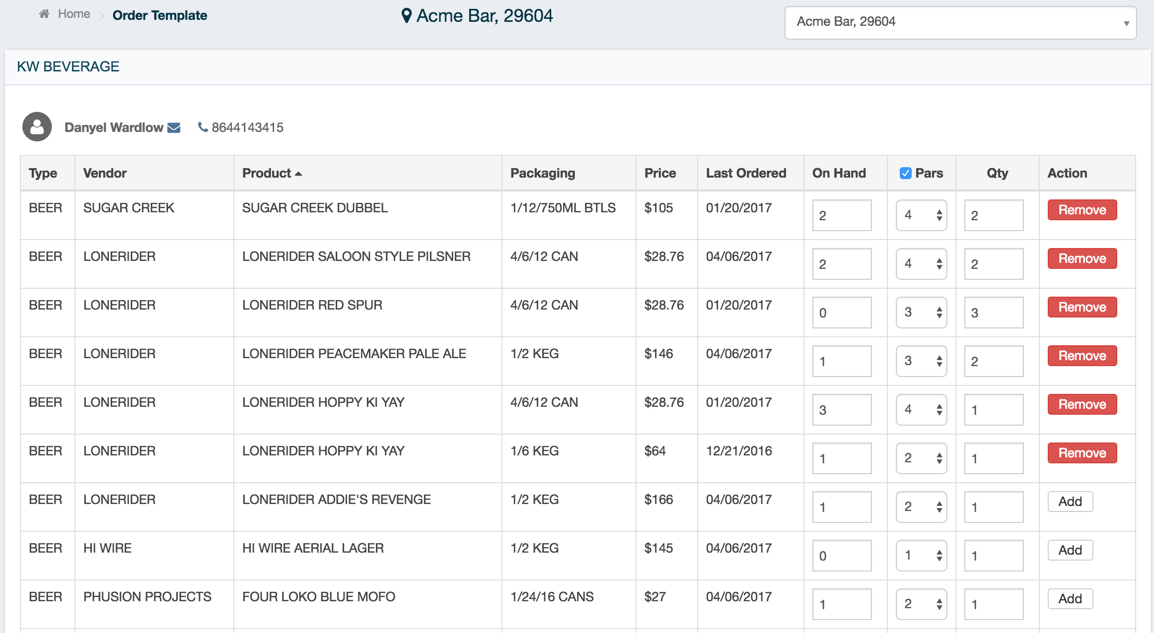Viewport: 1154px width, 633px height.
Task: Go to Home breadcrumb link
Action: [x=74, y=14]
